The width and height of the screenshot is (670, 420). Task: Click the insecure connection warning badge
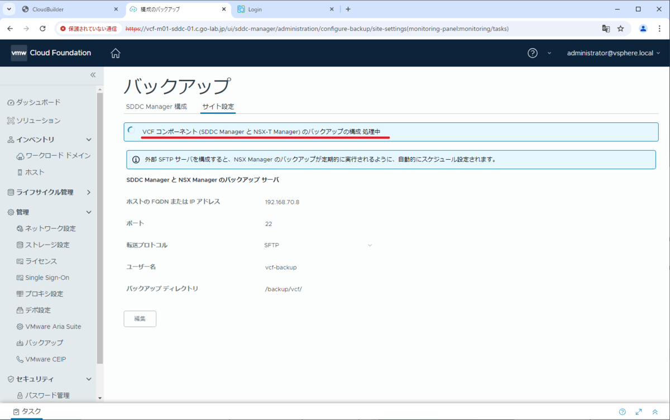[x=89, y=28]
